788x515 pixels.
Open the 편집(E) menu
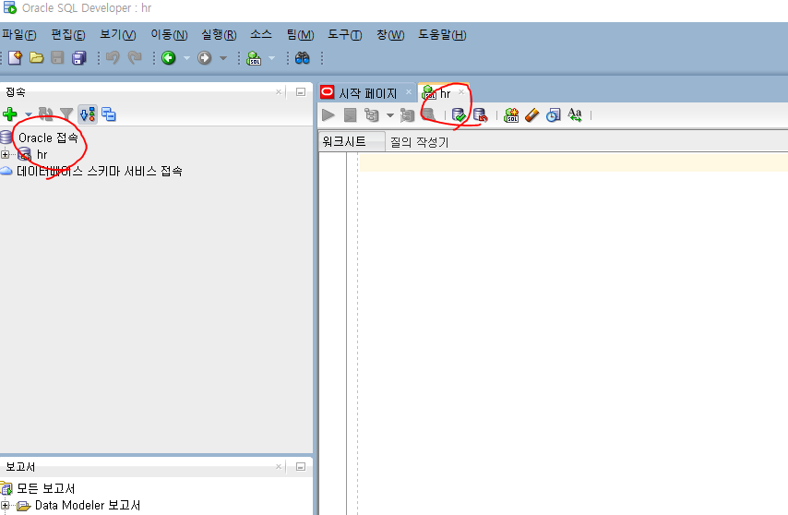point(68,35)
